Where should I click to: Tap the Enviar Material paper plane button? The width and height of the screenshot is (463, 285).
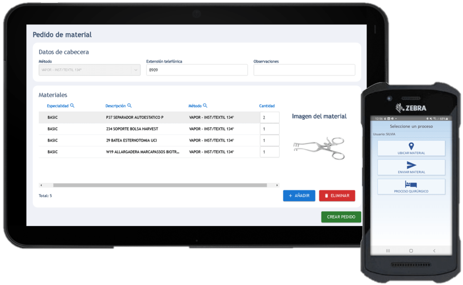(x=411, y=167)
